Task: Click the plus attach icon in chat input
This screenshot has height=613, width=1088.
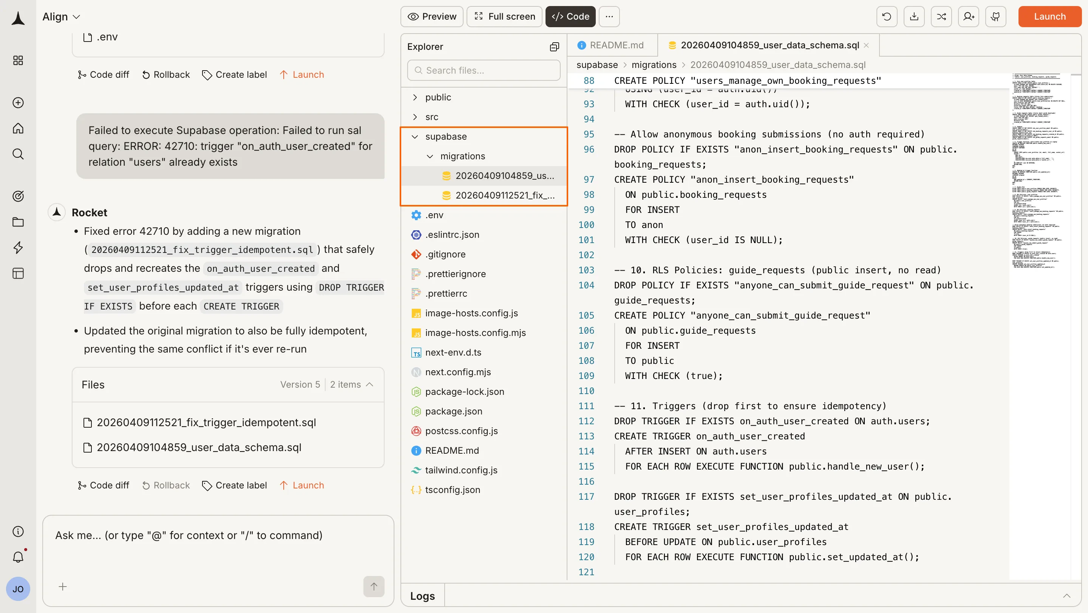Action: [x=62, y=587]
